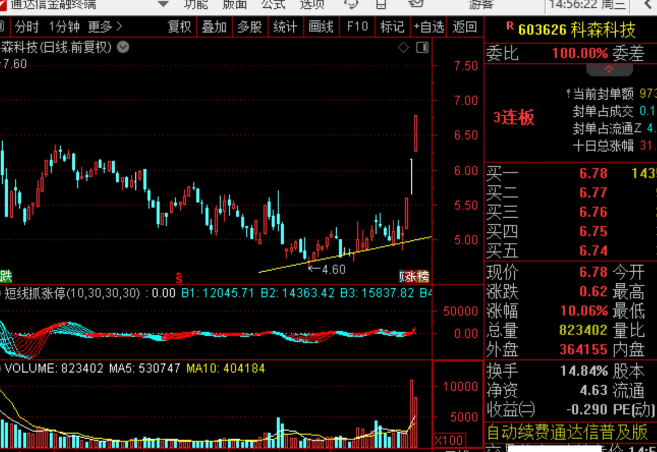Click the X100 volume unit label
Image resolution: width=657 pixels, height=452 pixels.
449,440
